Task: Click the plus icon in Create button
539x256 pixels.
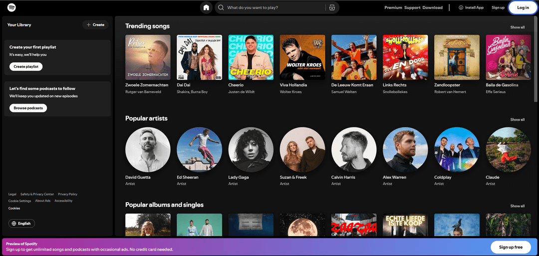Action: (89, 25)
